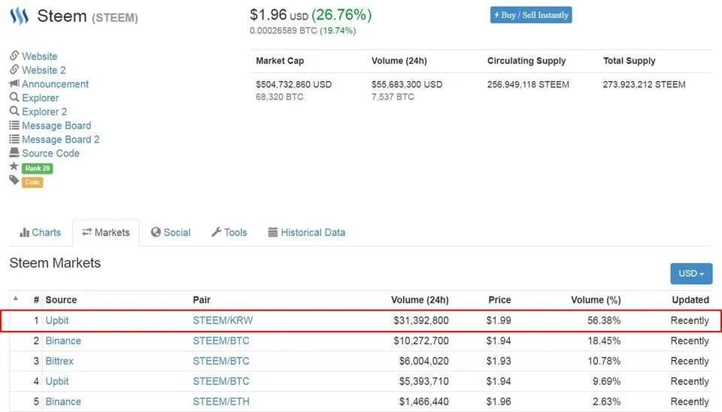
Task: Open the Message Board link
Action: click(x=56, y=126)
